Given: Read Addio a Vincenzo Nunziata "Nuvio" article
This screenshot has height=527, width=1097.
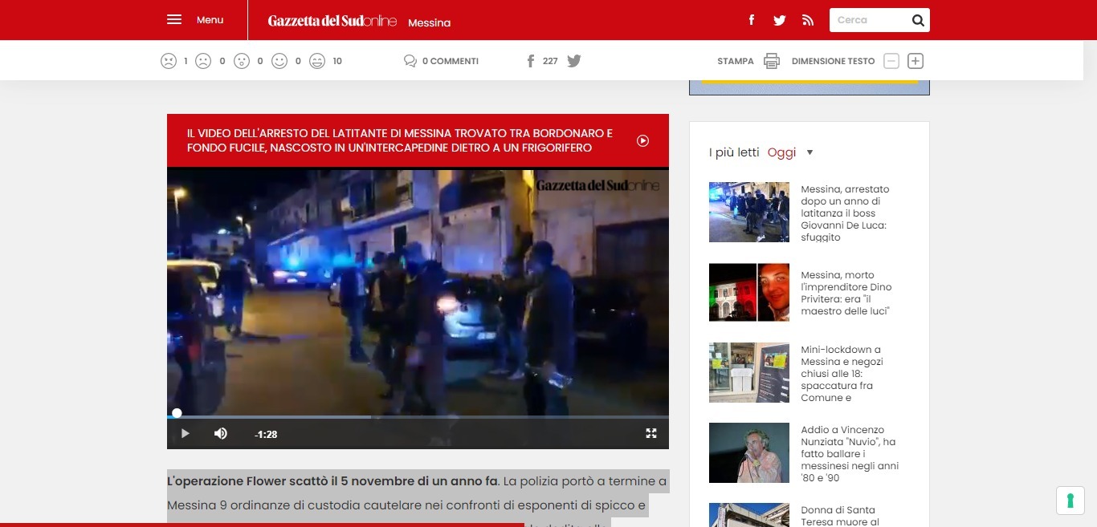Looking at the screenshot, I should (x=850, y=454).
